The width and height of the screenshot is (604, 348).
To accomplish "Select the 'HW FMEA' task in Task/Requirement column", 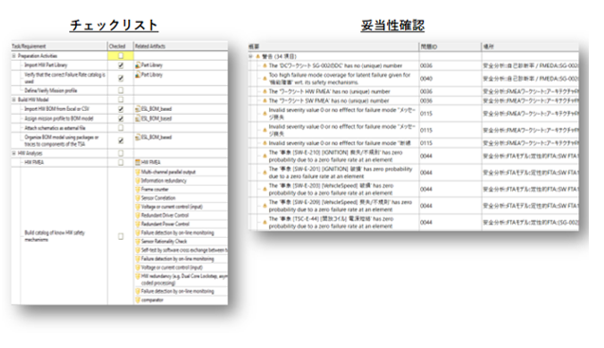I will click(34, 163).
